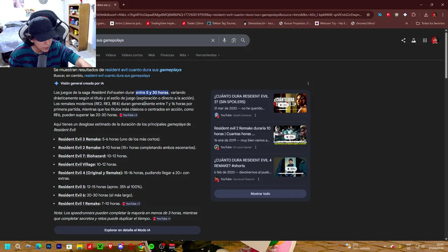Open the Webcam Toy bookmark
This screenshot has width=448, height=252.
coord(331,23)
